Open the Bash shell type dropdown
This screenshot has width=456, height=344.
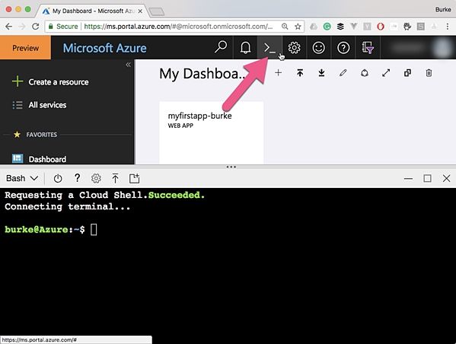pyautogui.click(x=22, y=178)
